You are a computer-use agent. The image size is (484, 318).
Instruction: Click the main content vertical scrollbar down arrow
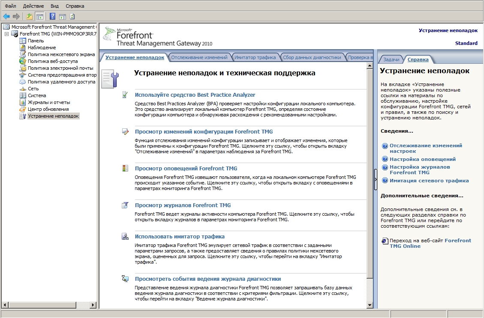(370, 305)
